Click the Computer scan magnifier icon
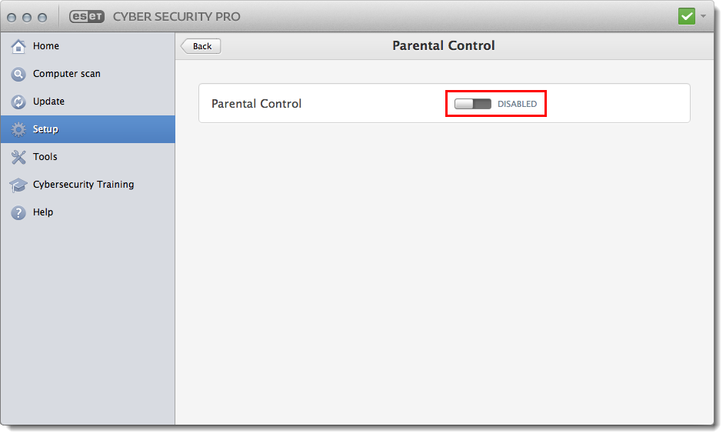This screenshot has width=726, height=437. (18, 74)
